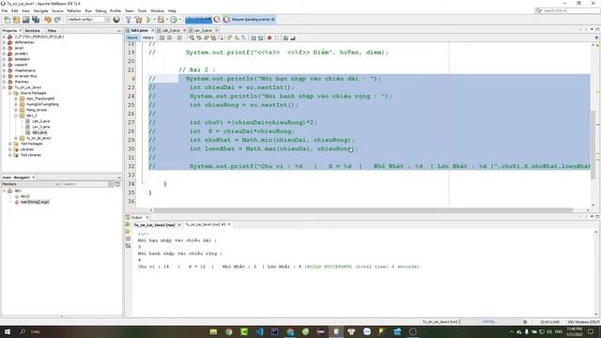This screenshot has height=338, width=601.
Task: Click the Redo toolbar icon
Action: point(57,20)
